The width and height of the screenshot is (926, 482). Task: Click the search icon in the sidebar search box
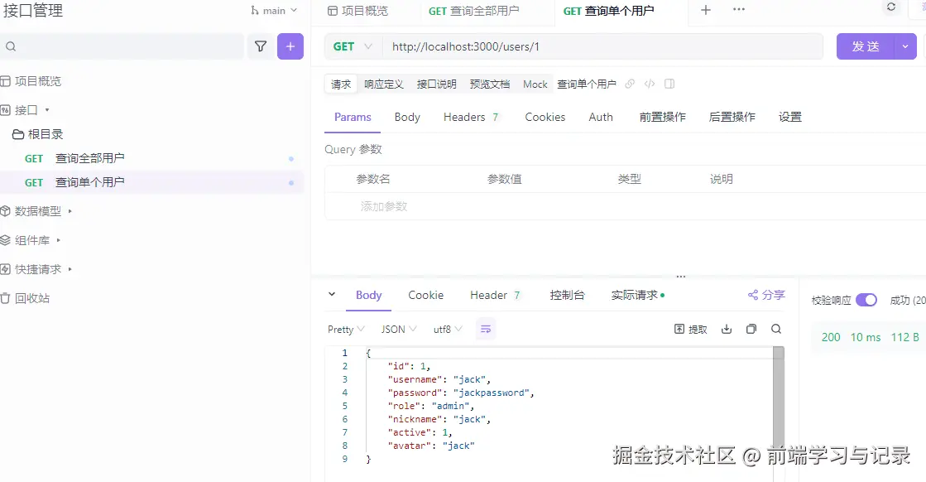[11, 46]
